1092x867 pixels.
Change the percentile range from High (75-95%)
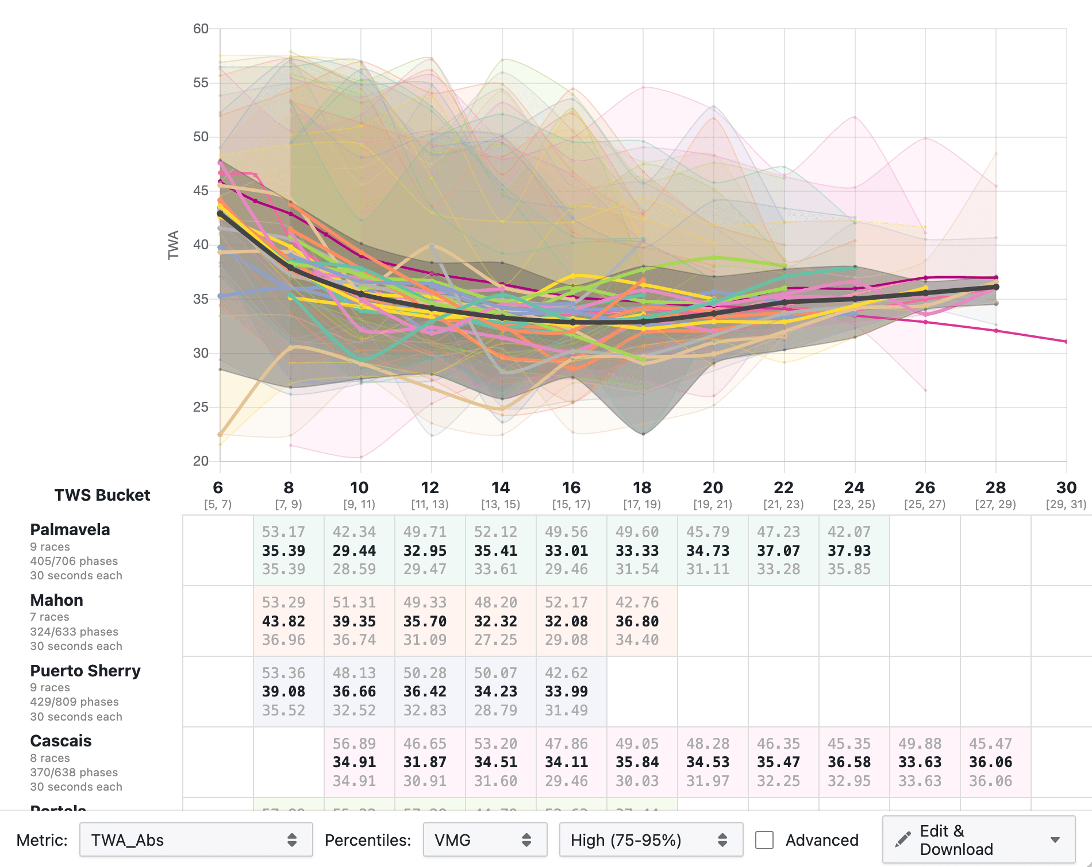point(649,839)
